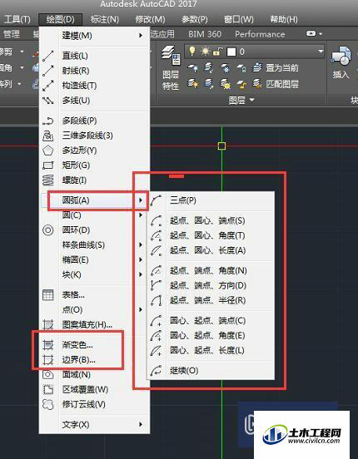Open the 绘图(D) menu
The image size is (358, 459).
point(60,19)
